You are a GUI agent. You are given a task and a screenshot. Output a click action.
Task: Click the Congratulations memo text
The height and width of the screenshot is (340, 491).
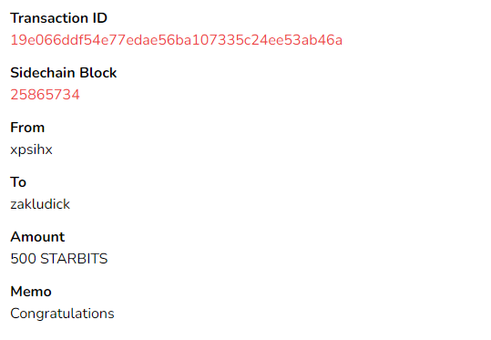point(62,314)
